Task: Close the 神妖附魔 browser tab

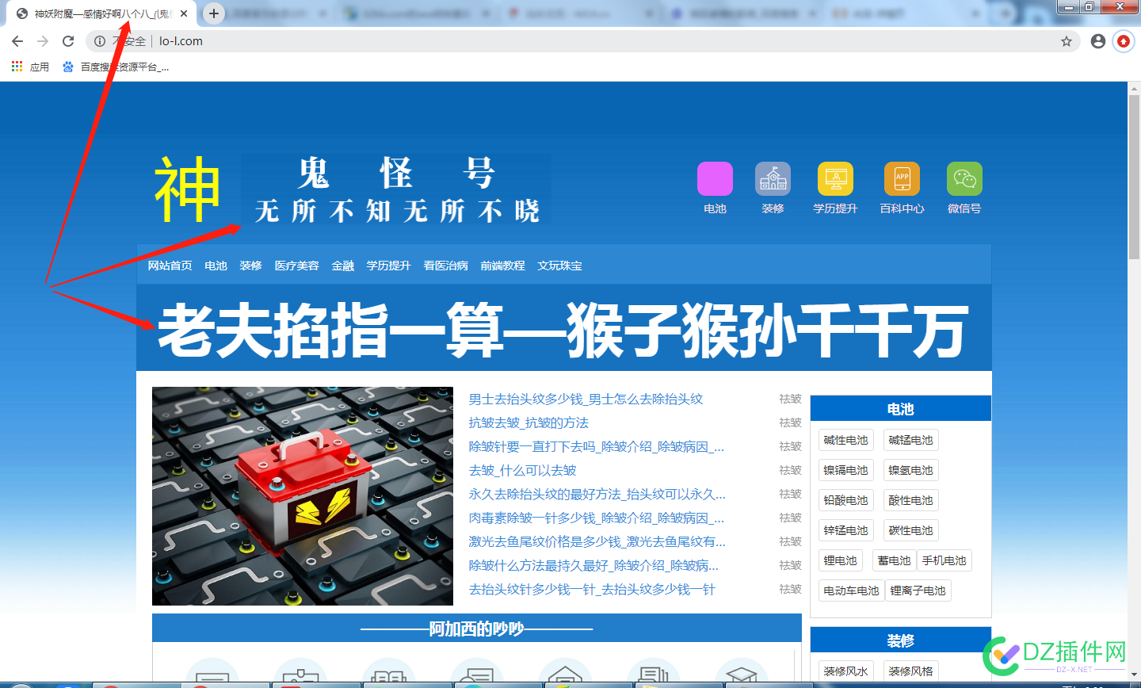Action: [184, 13]
